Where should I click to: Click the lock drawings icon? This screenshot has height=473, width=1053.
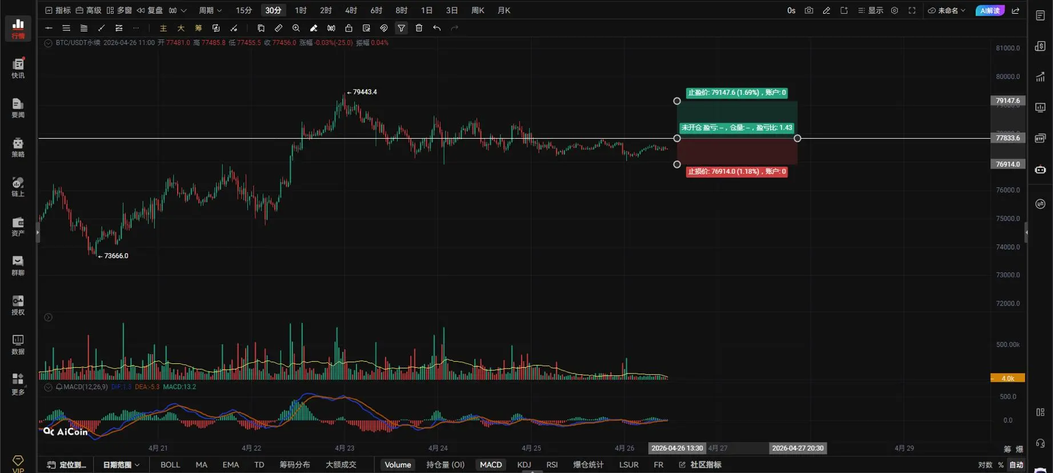(349, 28)
